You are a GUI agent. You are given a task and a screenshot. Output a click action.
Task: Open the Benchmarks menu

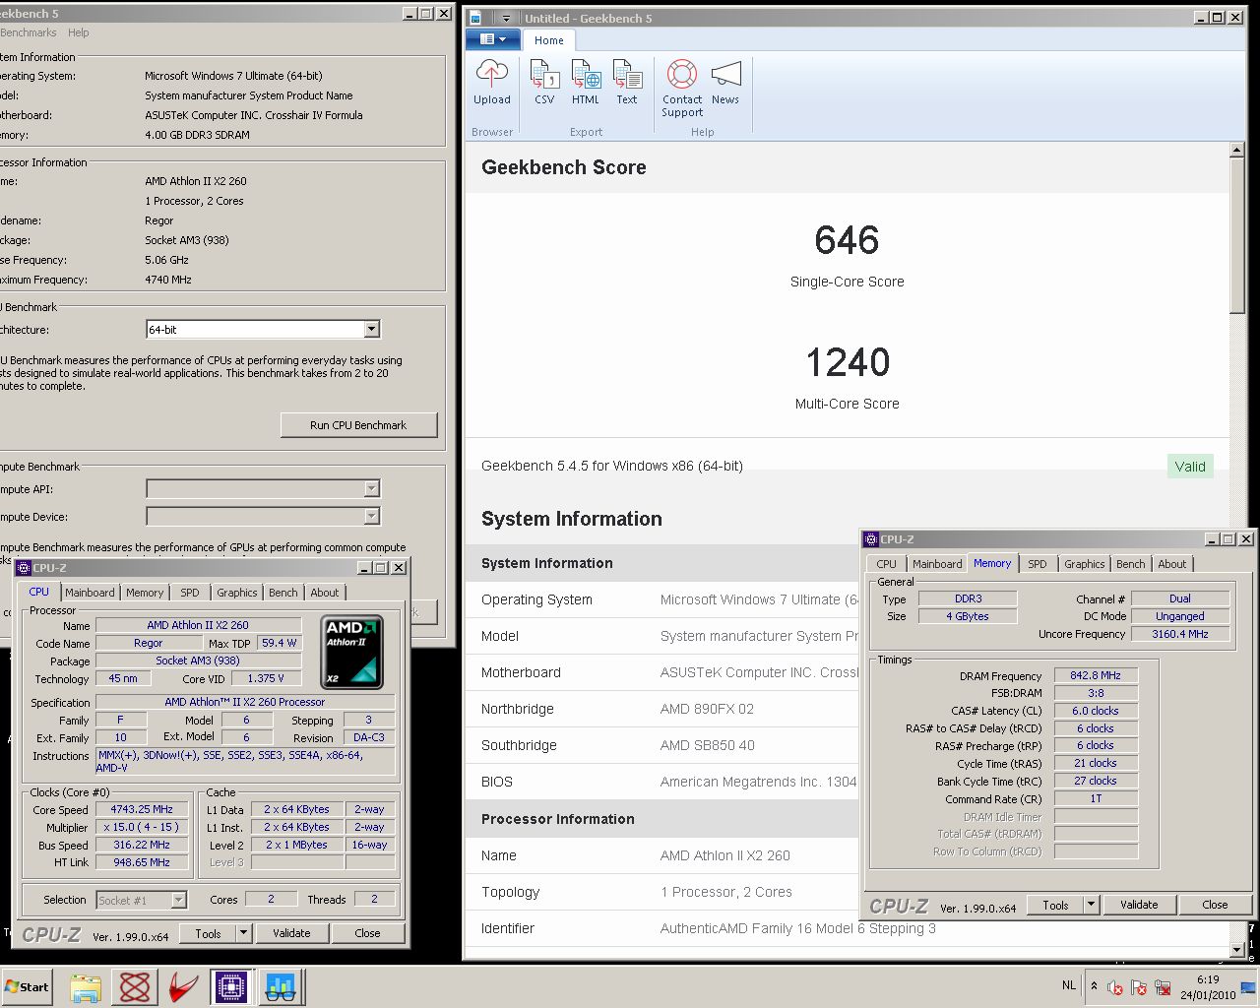29,32
